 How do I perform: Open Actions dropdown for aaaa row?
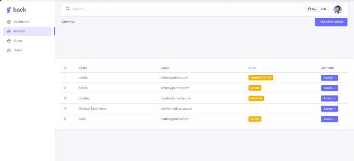pyautogui.click(x=329, y=119)
